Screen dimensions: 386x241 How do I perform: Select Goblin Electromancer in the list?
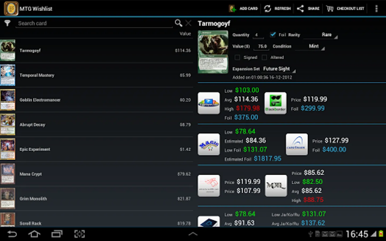96,100
